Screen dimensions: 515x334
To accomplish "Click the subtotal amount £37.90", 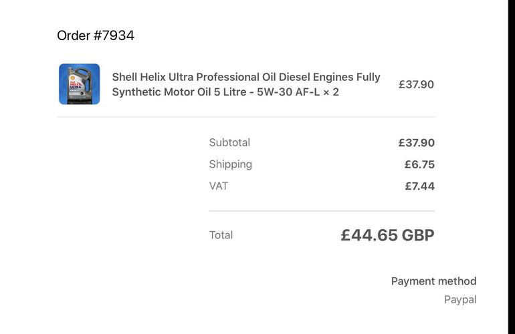I will pyautogui.click(x=416, y=143).
